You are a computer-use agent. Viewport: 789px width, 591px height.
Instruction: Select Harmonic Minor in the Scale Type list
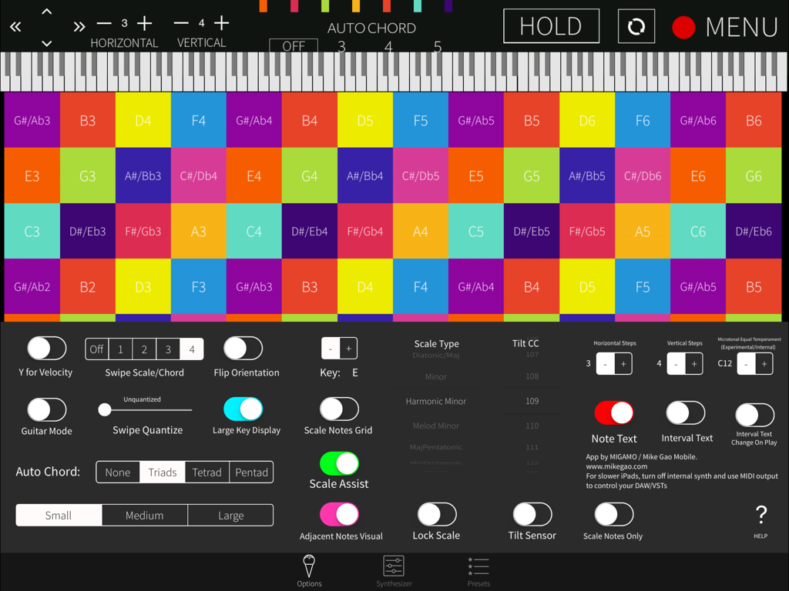pos(436,401)
